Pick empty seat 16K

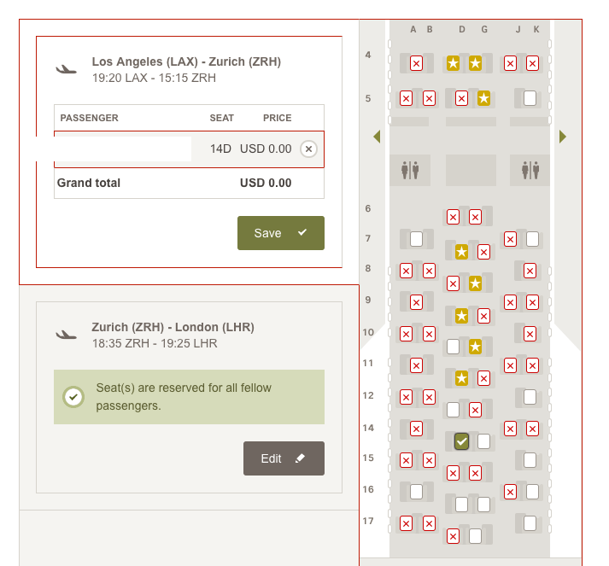532,492
